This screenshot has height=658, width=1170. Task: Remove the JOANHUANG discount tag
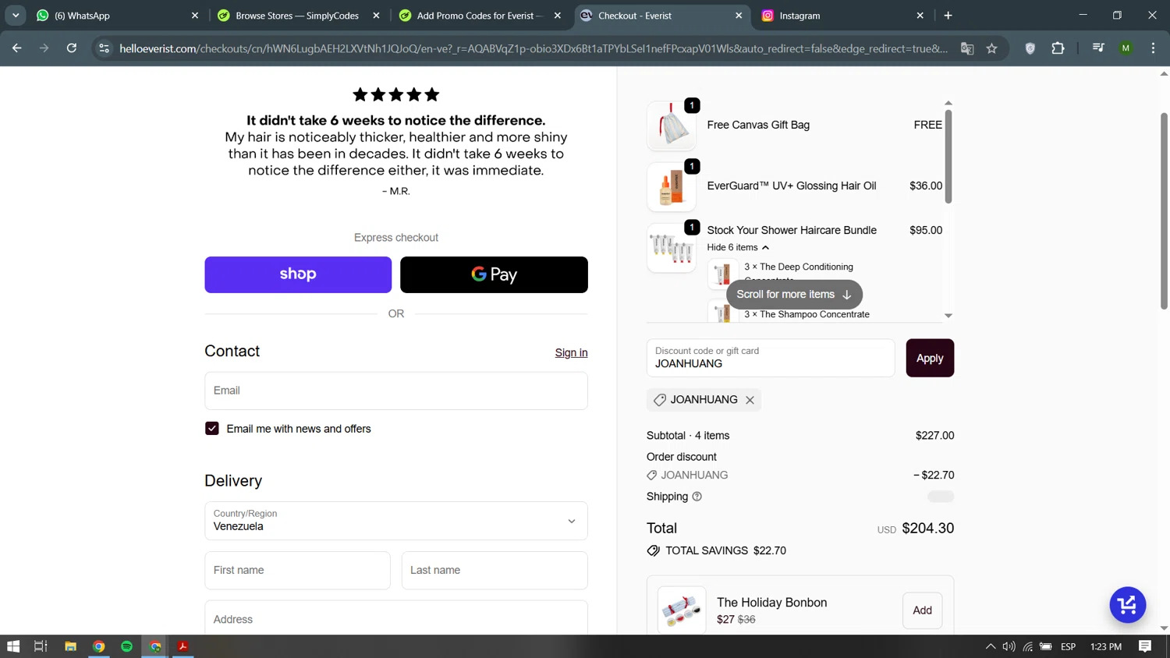[750, 400]
